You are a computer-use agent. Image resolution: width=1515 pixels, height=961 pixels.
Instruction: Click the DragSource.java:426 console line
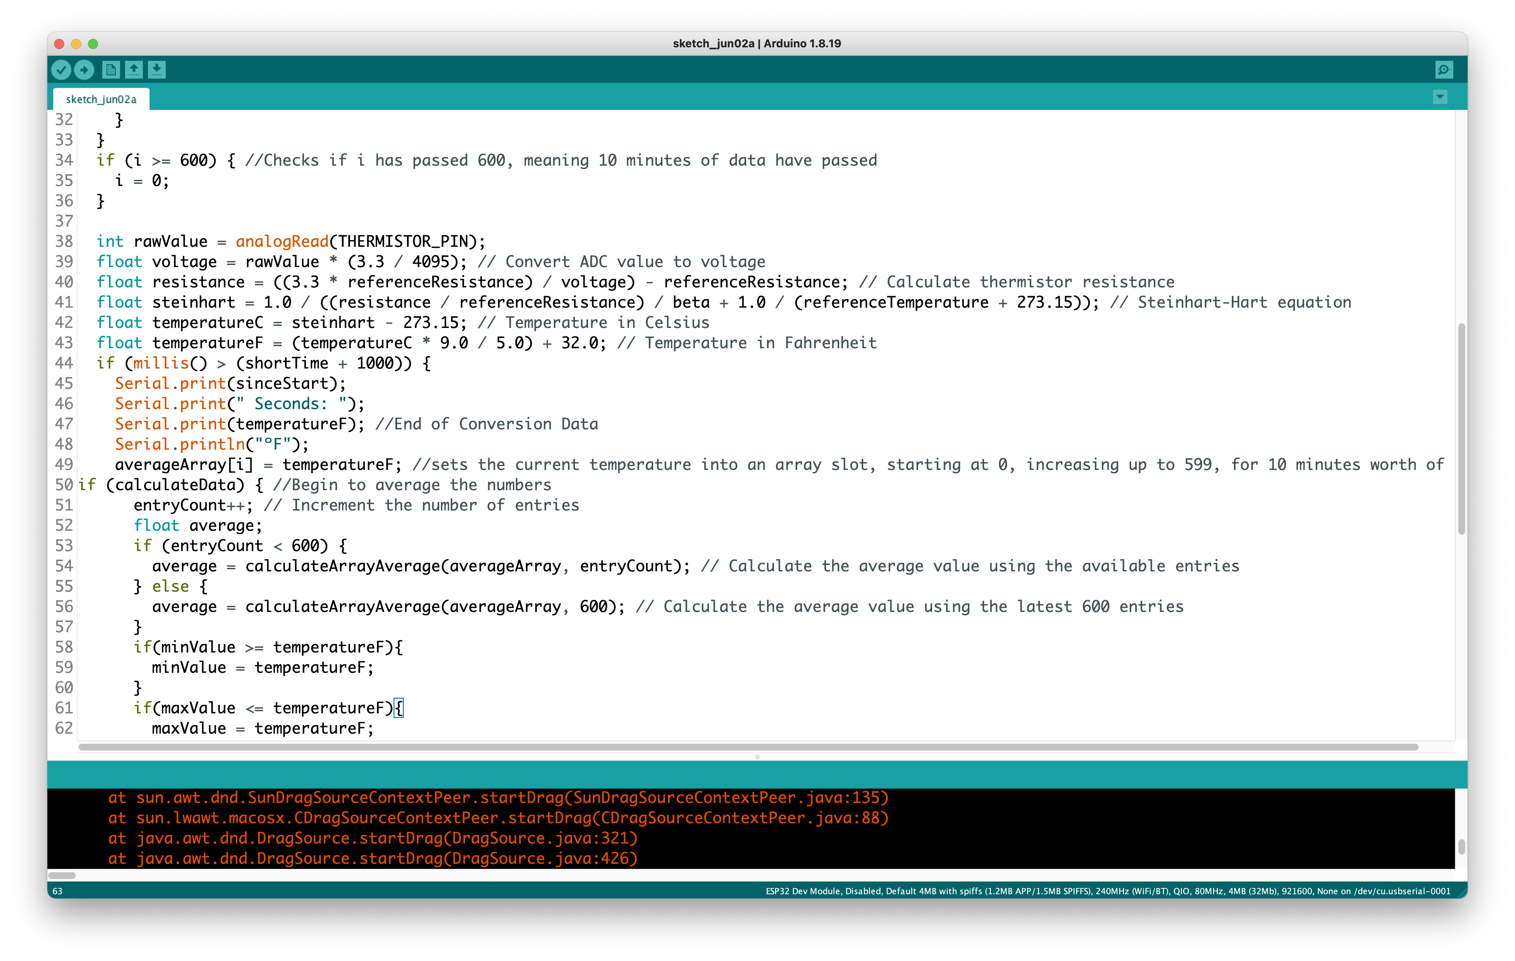point(372,858)
